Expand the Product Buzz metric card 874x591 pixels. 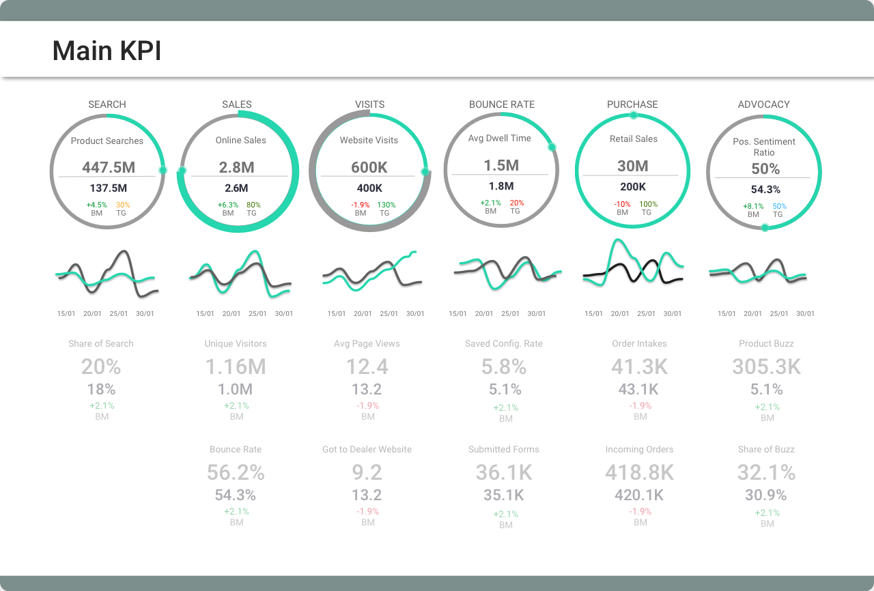pos(766,367)
